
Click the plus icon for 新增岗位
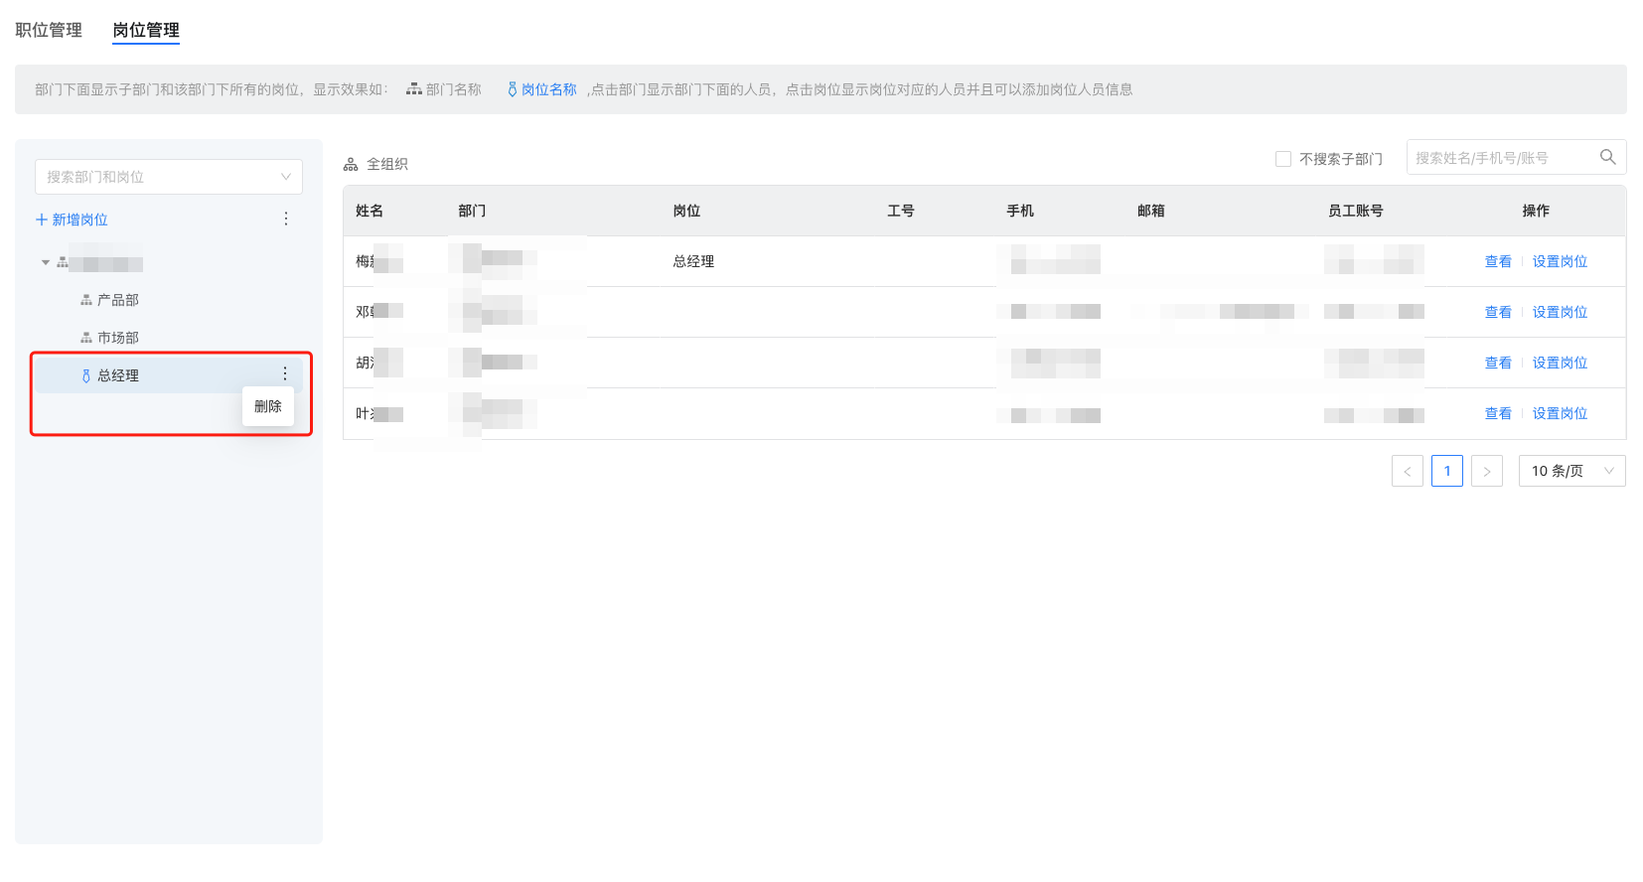pyautogui.click(x=42, y=220)
